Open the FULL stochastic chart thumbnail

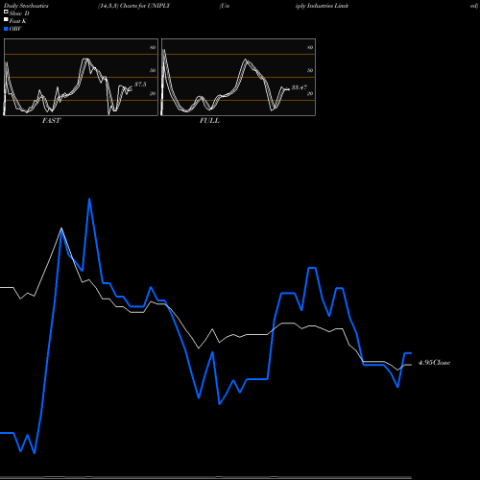[238, 77]
